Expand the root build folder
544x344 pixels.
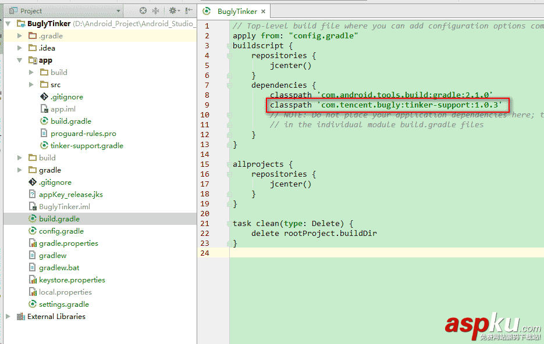19,157
